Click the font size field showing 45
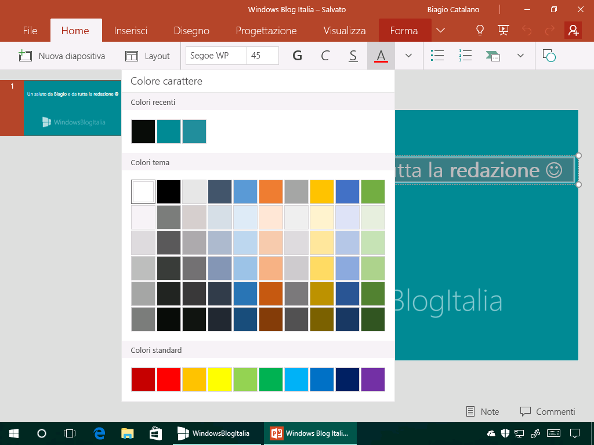594x445 pixels. (263, 56)
